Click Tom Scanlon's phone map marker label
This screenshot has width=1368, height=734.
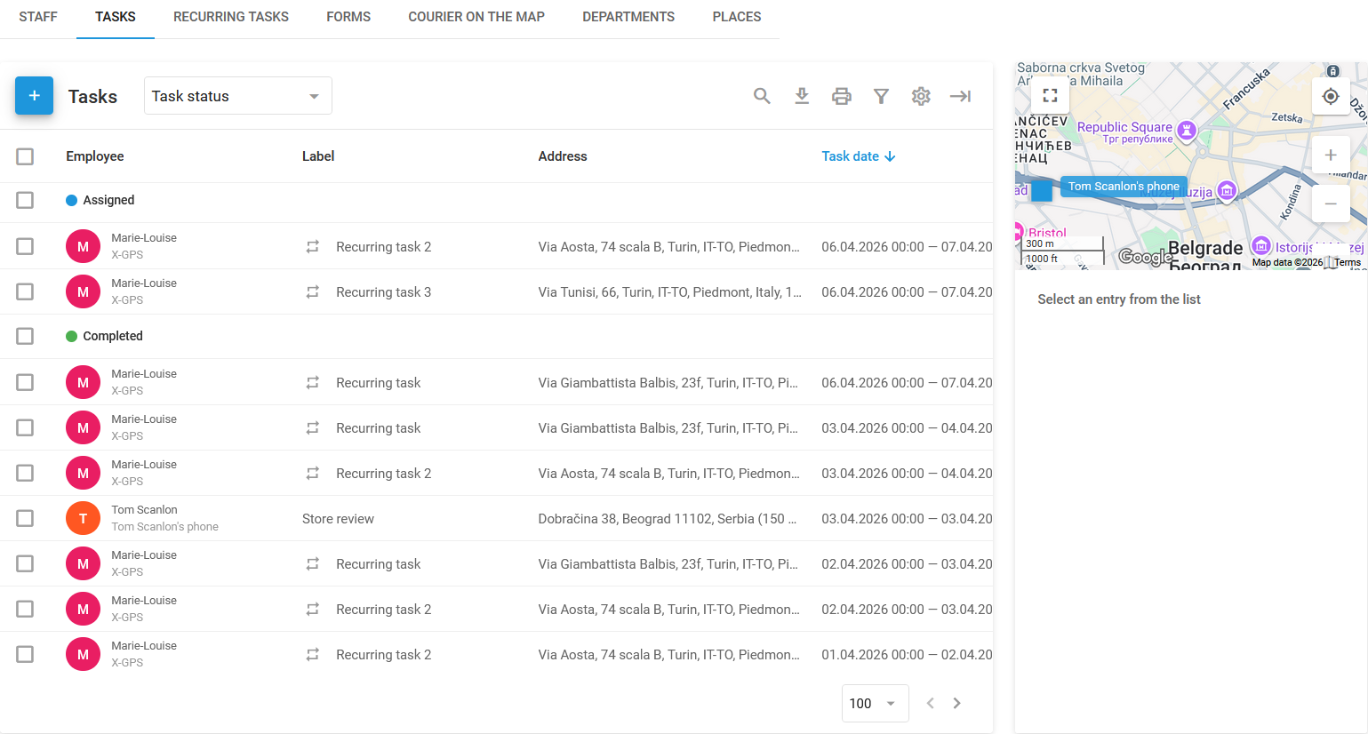tap(1124, 187)
